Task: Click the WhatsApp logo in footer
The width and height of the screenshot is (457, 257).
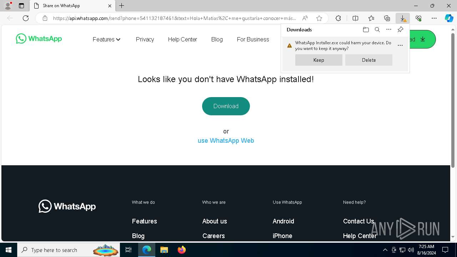Action: [x=67, y=206]
